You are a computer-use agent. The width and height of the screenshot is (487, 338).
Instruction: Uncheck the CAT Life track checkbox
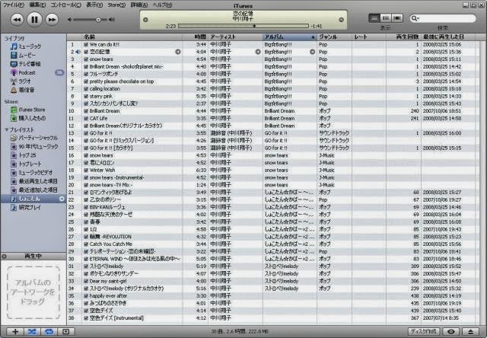click(86, 118)
